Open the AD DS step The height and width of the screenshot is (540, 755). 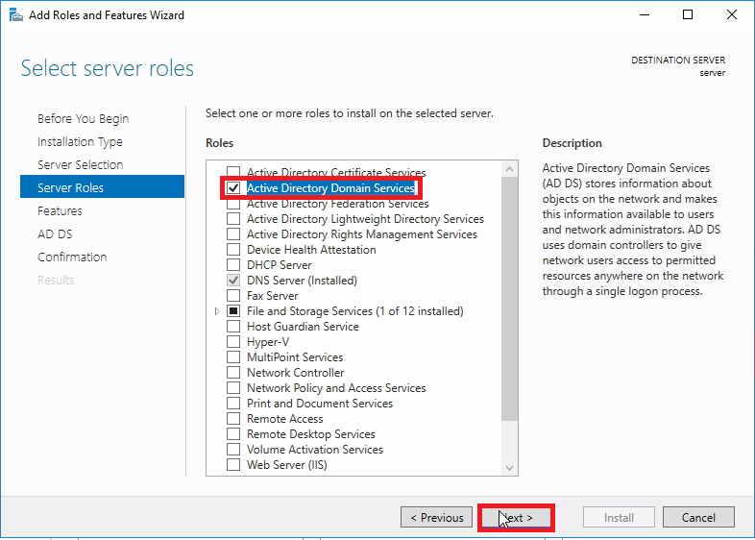(x=55, y=234)
